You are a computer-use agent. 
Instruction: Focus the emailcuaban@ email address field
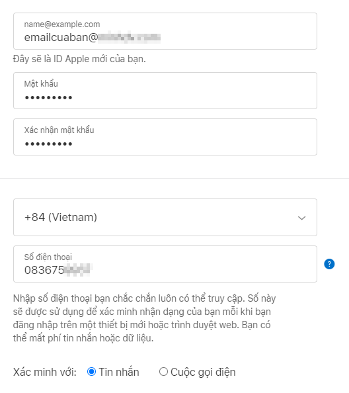pyautogui.click(x=165, y=31)
